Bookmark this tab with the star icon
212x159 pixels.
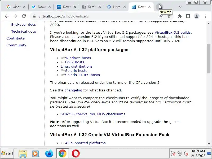pyautogui.click(x=169, y=16)
